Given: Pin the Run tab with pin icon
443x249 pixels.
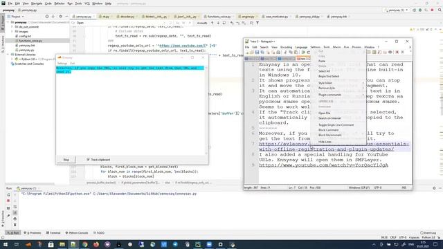Looking at the screenshot, I should (8, 216).
